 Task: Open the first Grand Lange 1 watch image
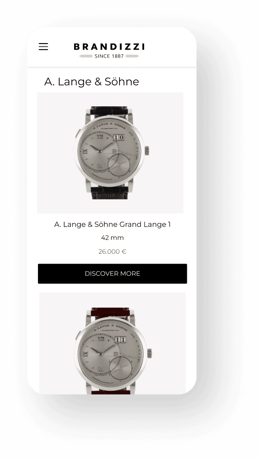pos(110,153)
